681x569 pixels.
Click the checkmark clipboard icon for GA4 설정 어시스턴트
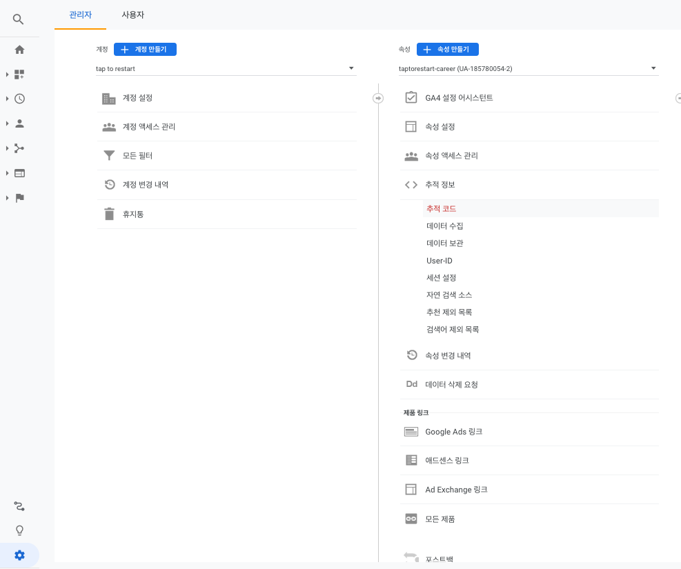click(411, 98)
